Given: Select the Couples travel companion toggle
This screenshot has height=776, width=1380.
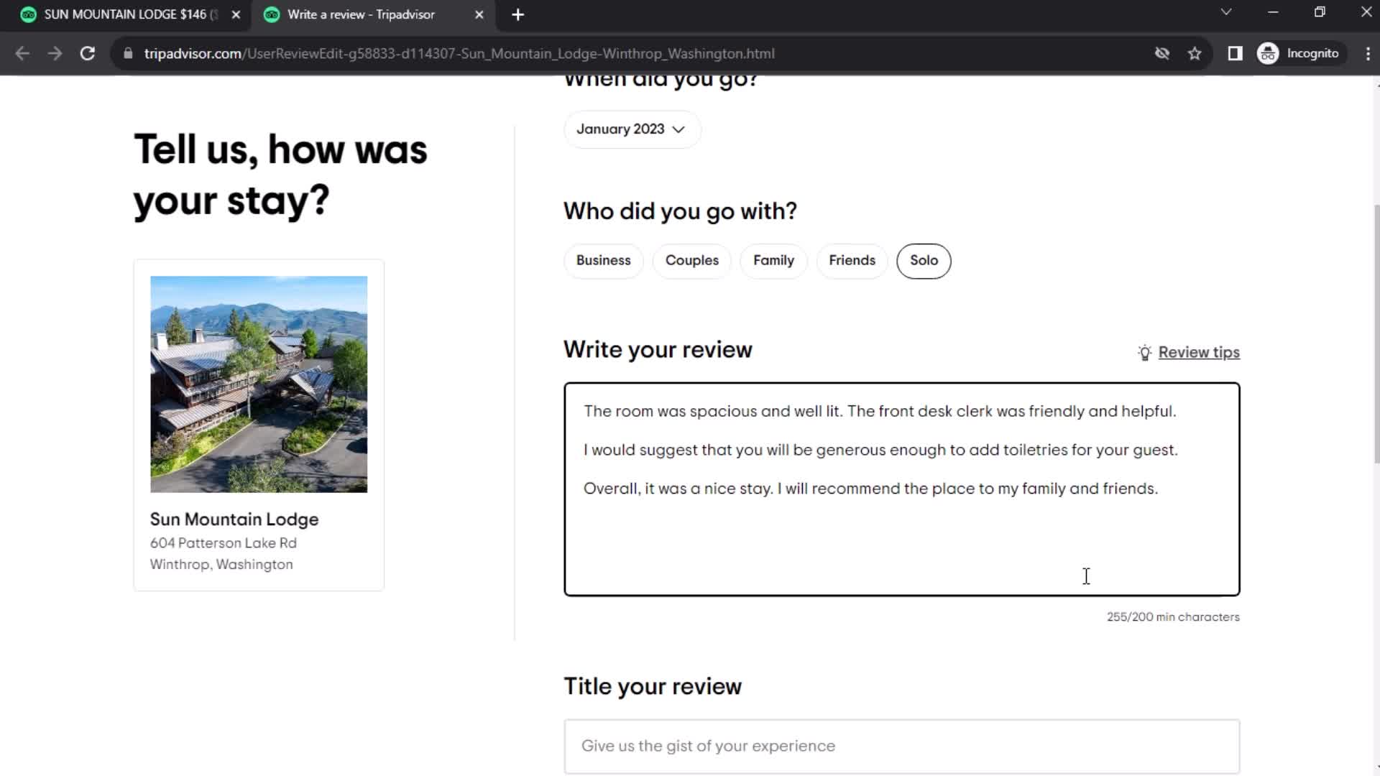Looking at the screenshot, I should click(x=693, y=261).
